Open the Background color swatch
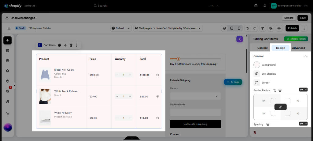 257,65
